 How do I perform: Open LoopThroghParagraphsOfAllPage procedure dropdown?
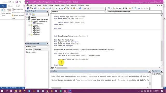(160, 12)
